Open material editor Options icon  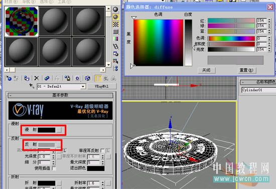[x=115, y=54]
